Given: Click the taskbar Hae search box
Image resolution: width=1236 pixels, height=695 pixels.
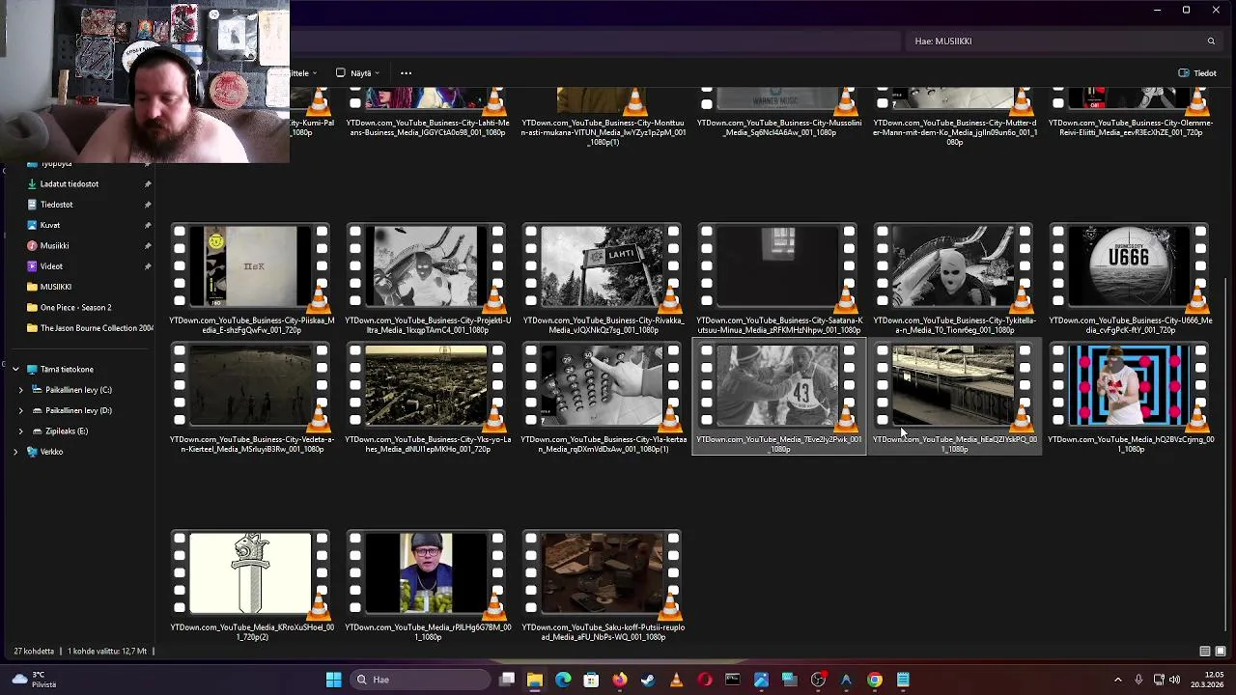Looking at the screenshot, I should 420,680.
